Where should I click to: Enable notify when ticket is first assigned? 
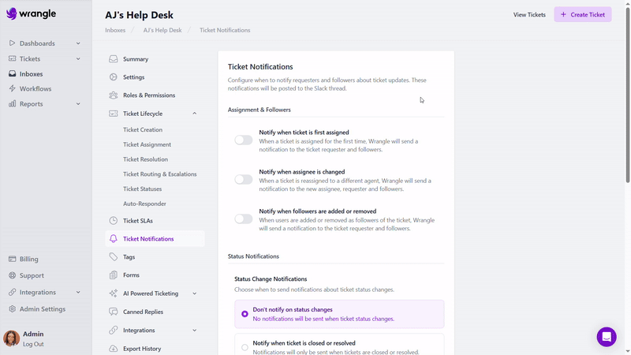[244, 140]
